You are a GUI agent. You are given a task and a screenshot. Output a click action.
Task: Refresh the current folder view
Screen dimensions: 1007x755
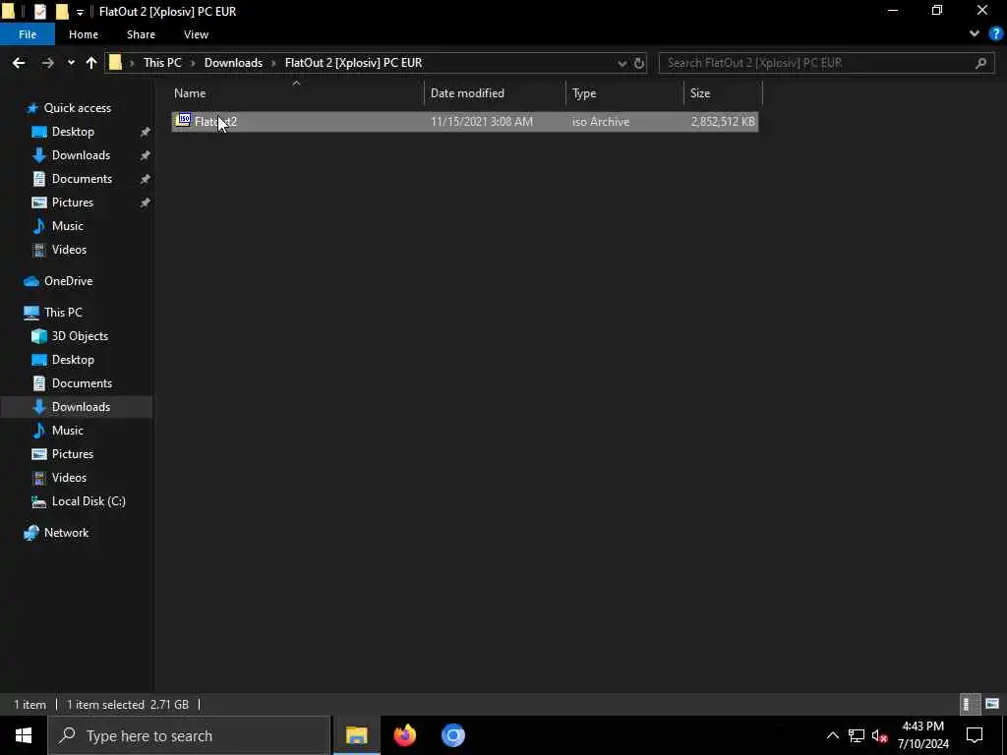click(639, 63)
